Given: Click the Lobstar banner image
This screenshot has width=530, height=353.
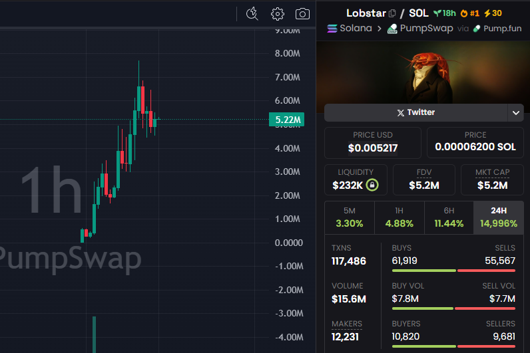Looking at the screenshot, I should [x=423, y=72].
